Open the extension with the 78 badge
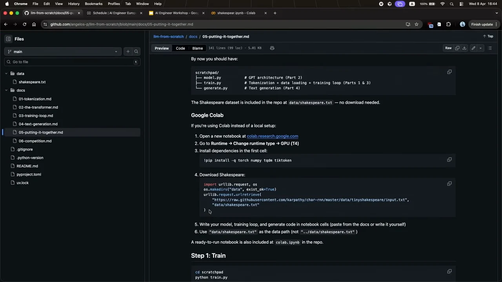 430,25
